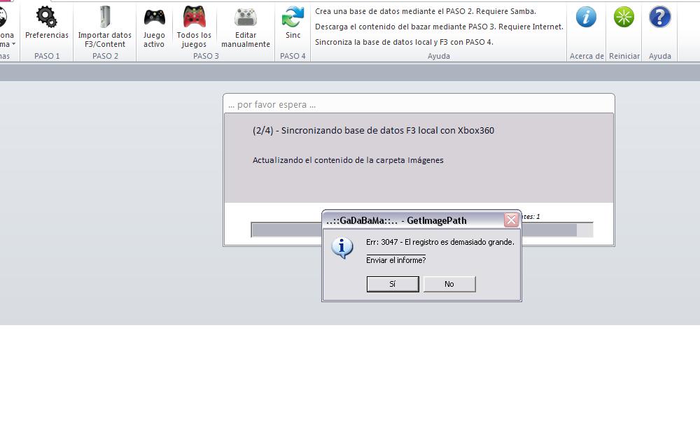Open Acerca de info icon
The width and height of the screenshot is (700, 428).
click(586, 17)
